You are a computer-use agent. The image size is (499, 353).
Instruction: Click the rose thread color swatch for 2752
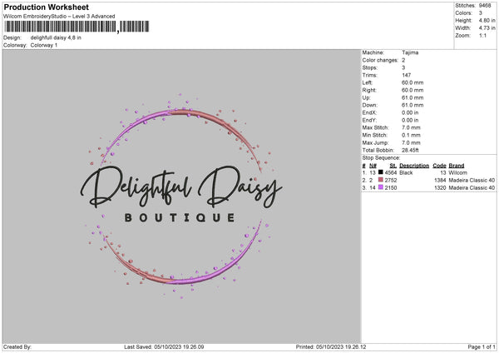[380, 180]
